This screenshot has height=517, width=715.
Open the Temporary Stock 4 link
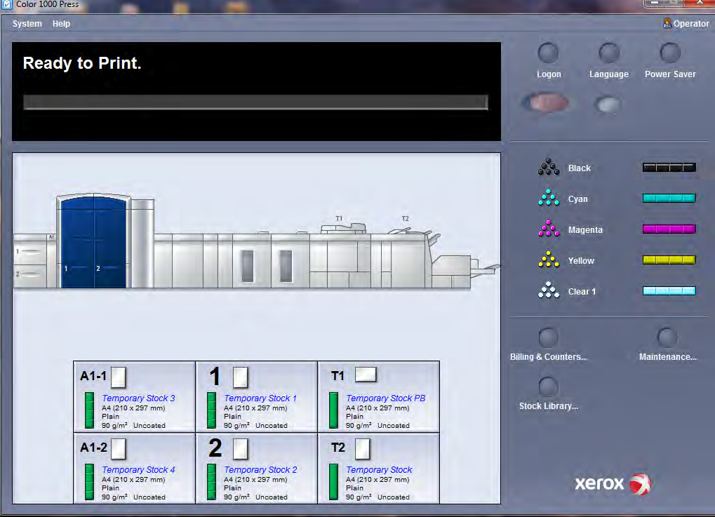point(139,469)
